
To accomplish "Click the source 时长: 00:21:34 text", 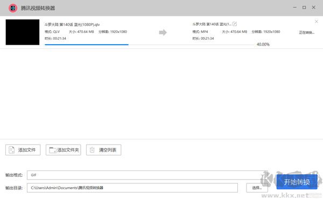I will coord(55,38).
